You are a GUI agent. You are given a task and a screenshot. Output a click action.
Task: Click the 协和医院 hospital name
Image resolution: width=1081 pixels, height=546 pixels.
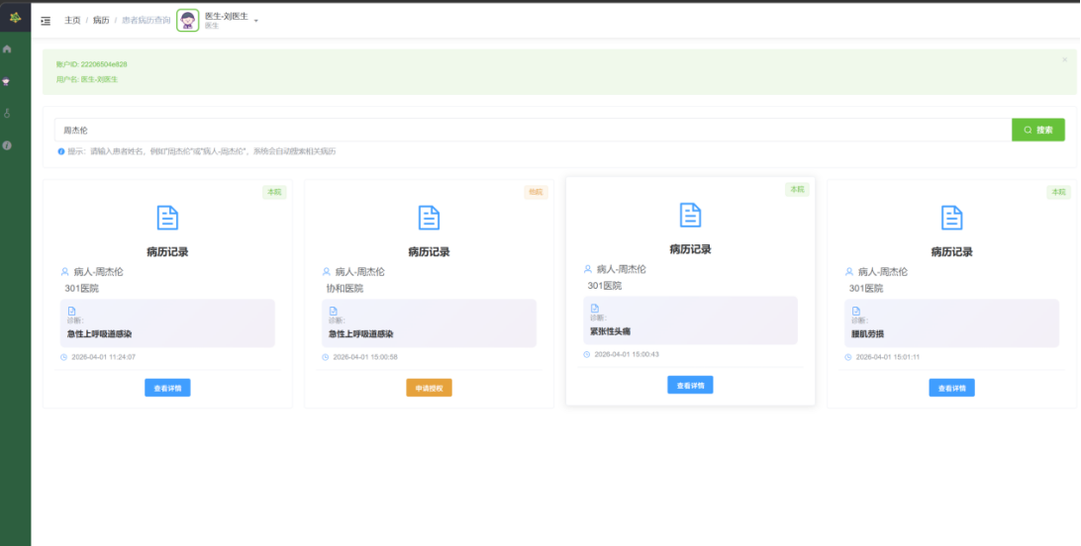click(x=344, y=289)
